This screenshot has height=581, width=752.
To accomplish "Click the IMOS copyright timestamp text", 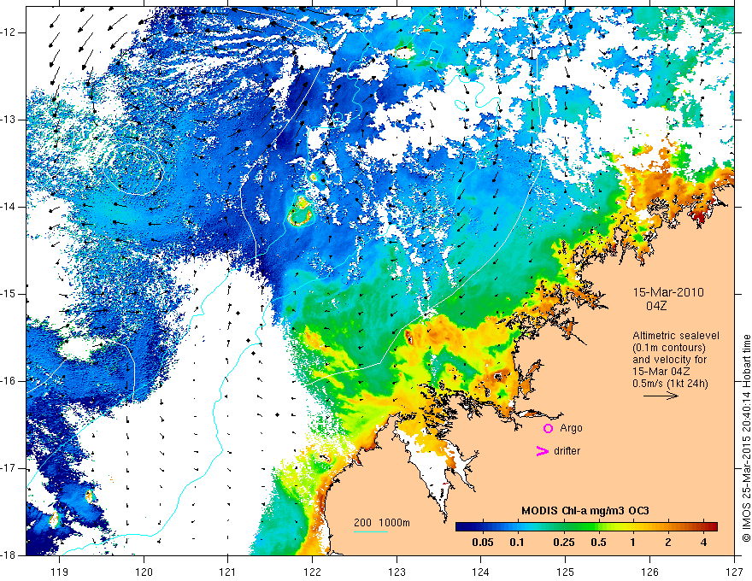I will (x=746, y=438).
